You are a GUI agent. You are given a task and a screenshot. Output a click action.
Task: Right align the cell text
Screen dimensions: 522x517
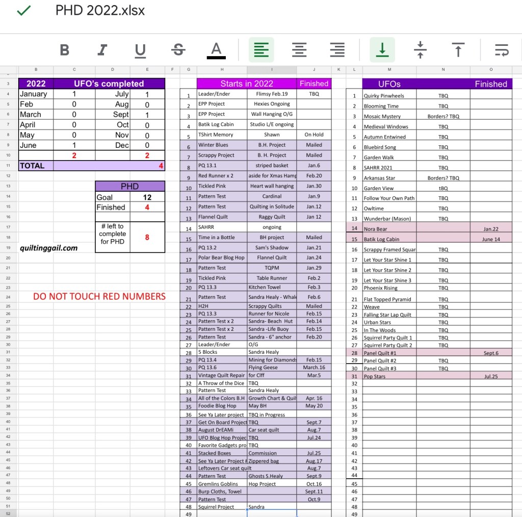(x=337, y=49)
